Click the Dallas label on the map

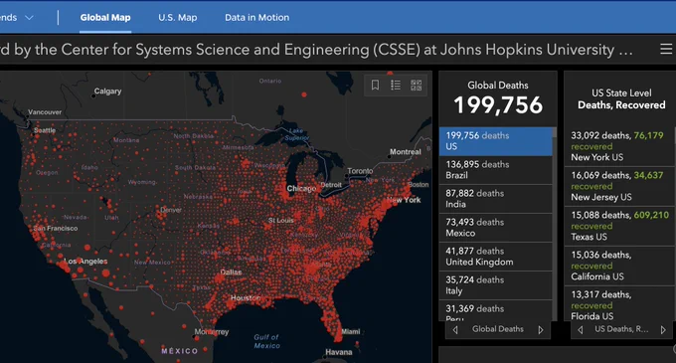pos(231,272)
